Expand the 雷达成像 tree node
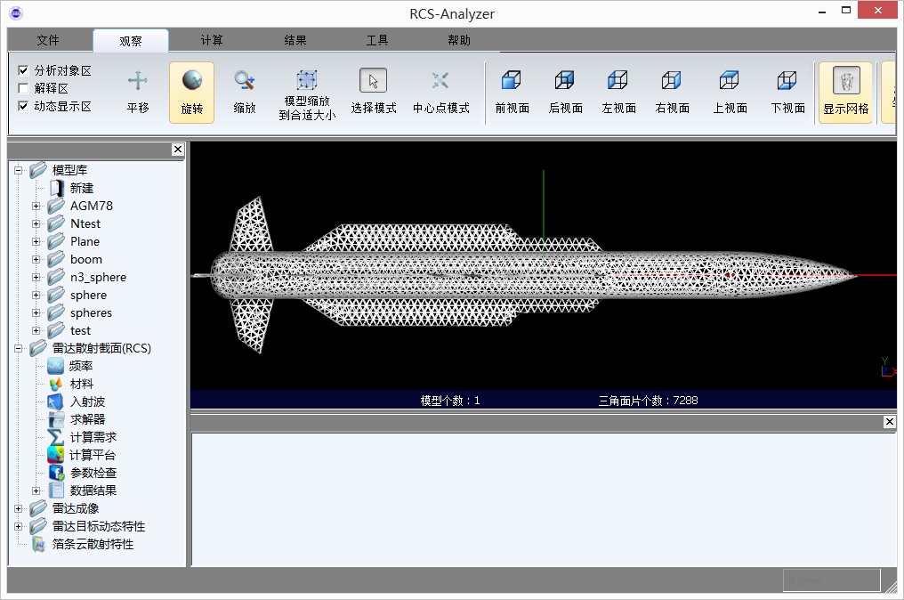Image resolution: width=904 pixels, height=600 pixels. point(19,508)
